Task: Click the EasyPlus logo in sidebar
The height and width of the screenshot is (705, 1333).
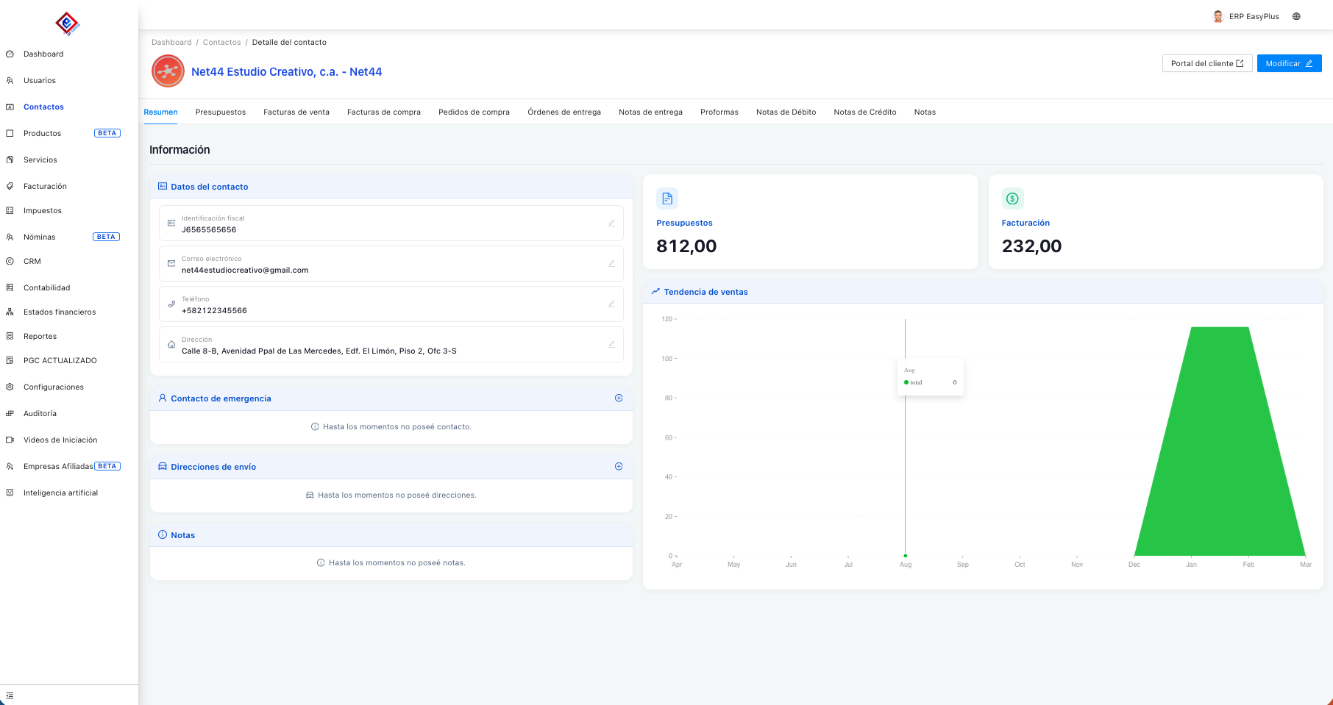Action: (67, 24)
